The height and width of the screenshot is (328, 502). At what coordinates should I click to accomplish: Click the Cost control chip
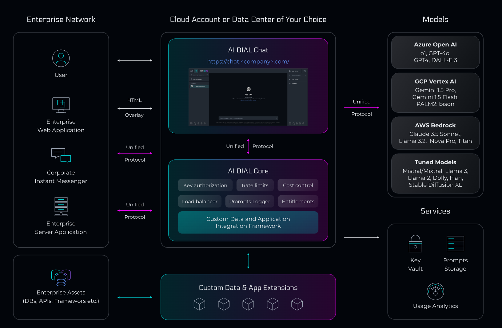pyautogui.click(x=298, y=185)
